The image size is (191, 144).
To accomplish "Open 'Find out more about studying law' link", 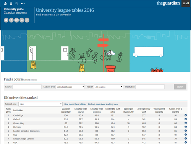I will click(x=103, y=104).
